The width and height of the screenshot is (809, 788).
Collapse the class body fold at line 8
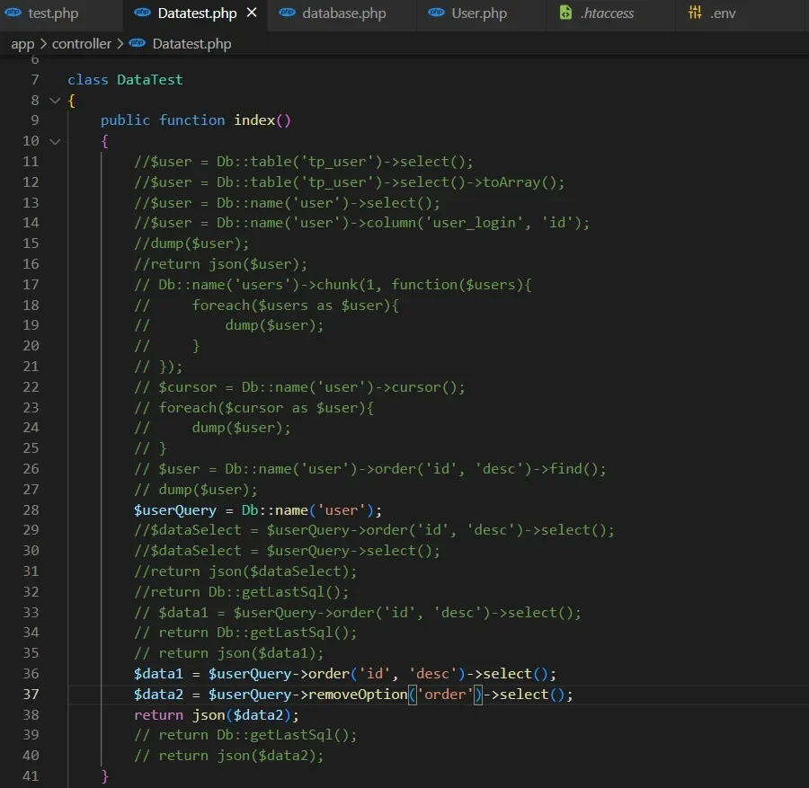tap(55, 100)
